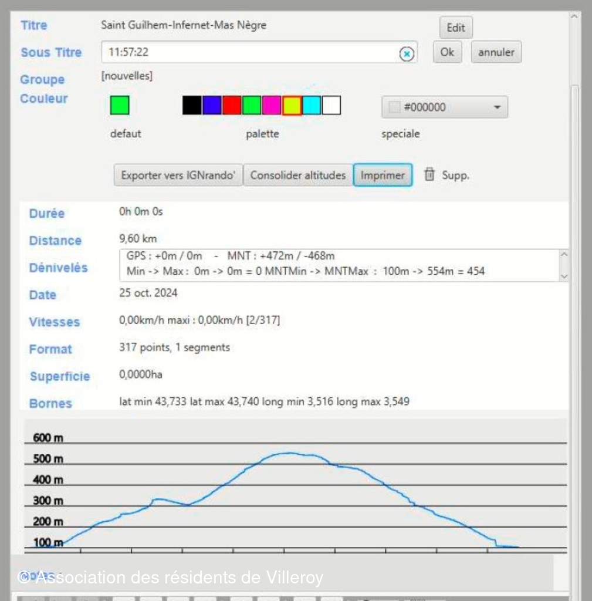Choose the white palette swatch
The image size is (592, 601).
tap(331, 106)
